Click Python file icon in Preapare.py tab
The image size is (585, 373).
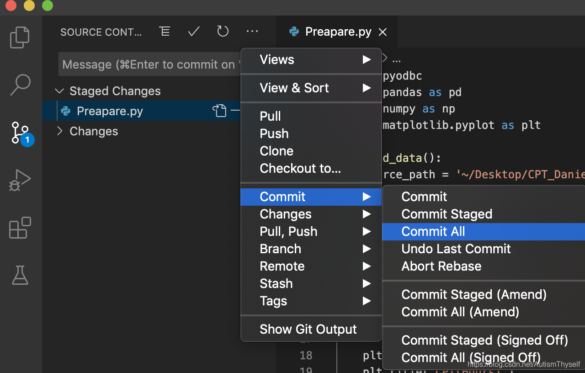tap(294, 32)
